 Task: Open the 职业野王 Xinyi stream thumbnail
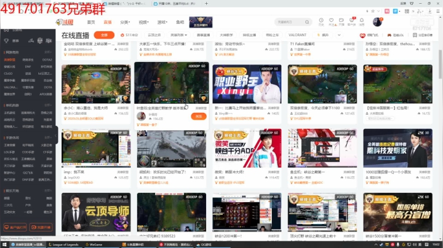(x=247, y=84)
